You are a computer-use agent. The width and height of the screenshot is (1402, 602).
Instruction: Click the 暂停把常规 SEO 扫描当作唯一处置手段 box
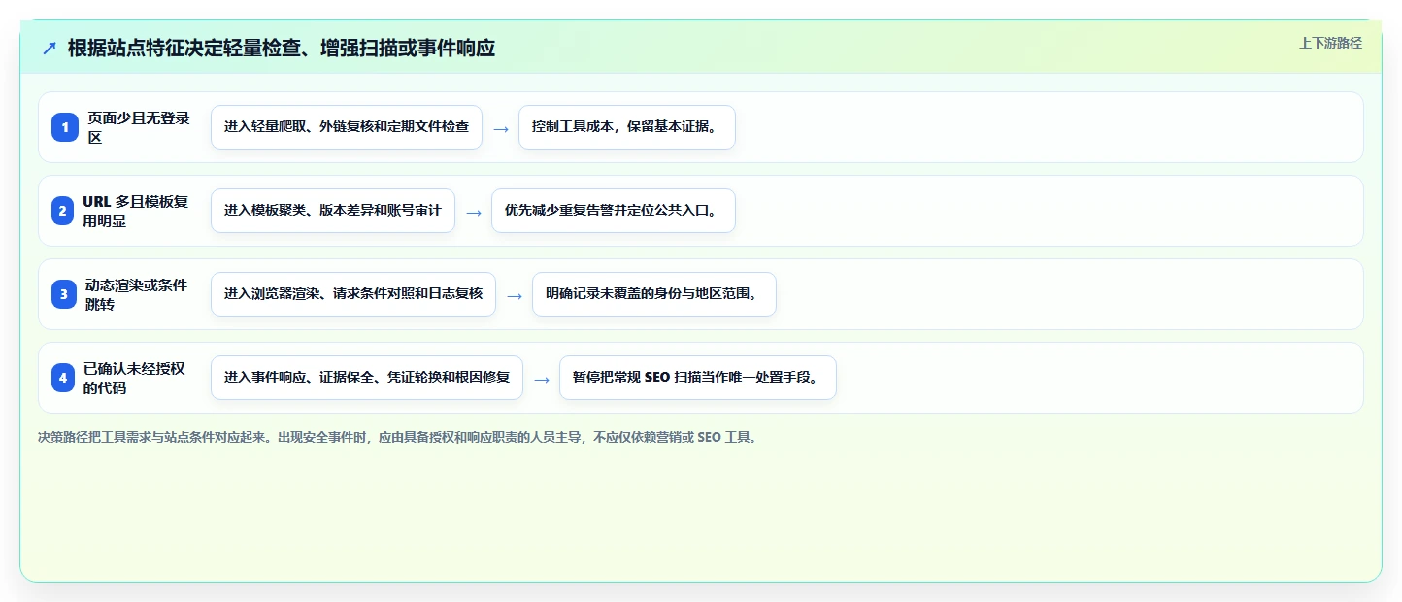tap(698, 378)
